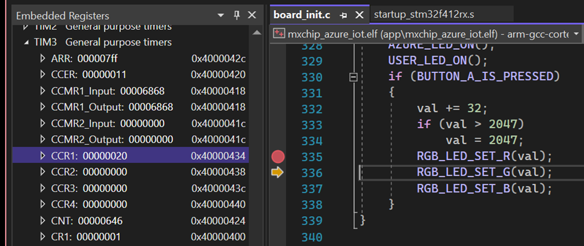584x246 pixels.
Task: Expand the CCR2 register row
Action: (43, 172)
